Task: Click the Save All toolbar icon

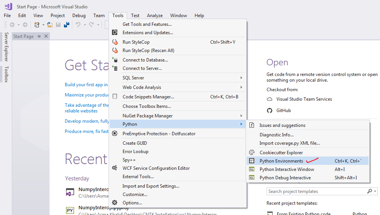Action: (67, 25)
